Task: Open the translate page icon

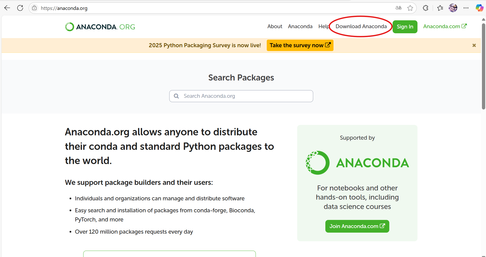Action: [398, 8]
